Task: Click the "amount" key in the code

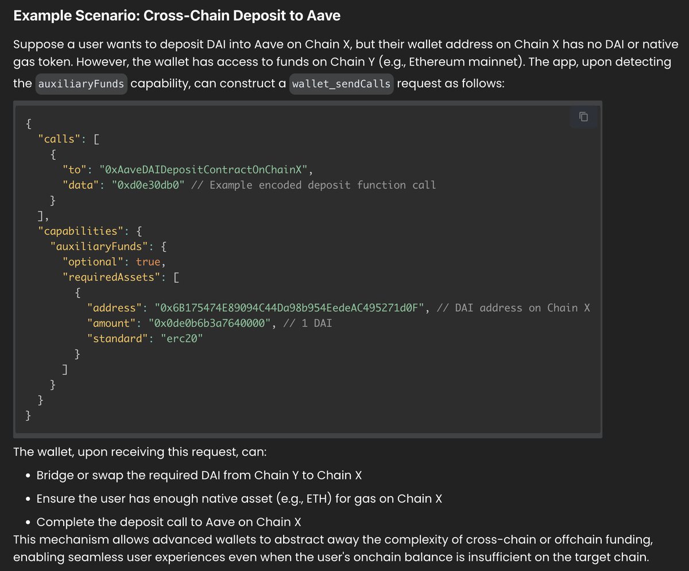Action: 112,323
